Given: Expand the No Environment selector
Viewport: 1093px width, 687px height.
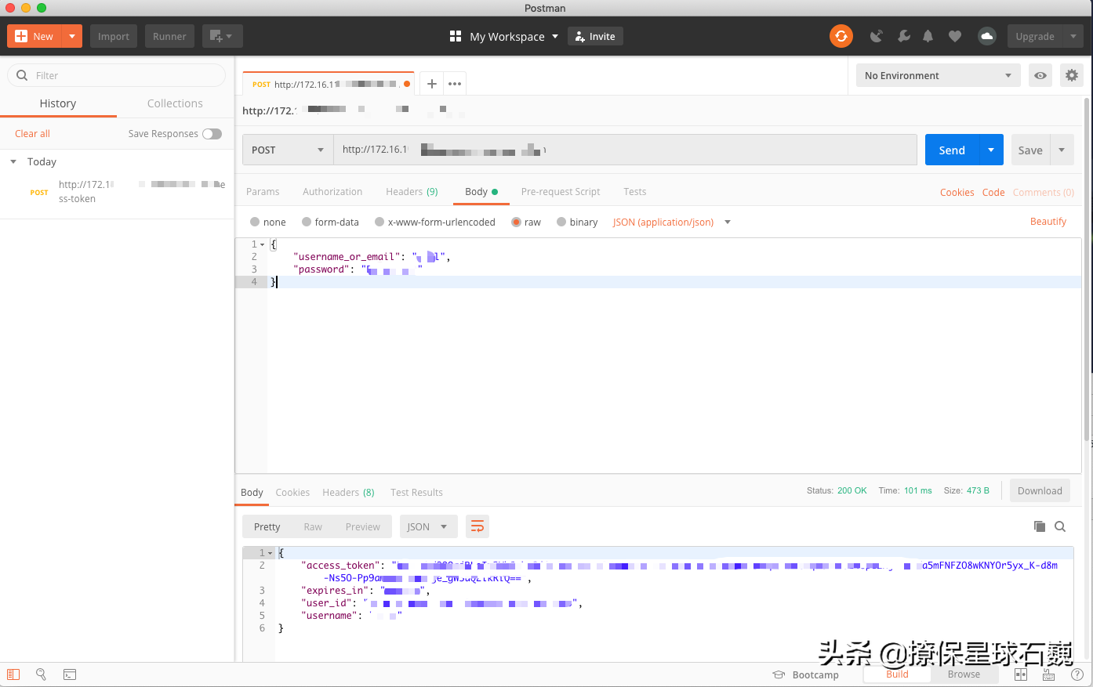Looking at the screenshot, I should tap(938, 76).
